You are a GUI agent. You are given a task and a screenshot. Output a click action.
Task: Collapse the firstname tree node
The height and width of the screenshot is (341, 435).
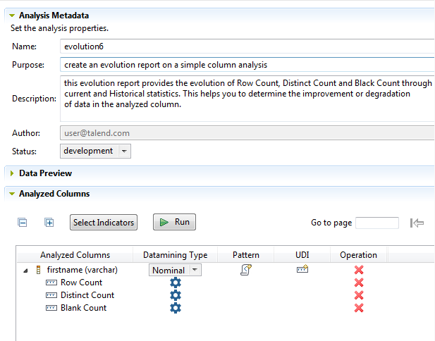(x=26, y=270)
